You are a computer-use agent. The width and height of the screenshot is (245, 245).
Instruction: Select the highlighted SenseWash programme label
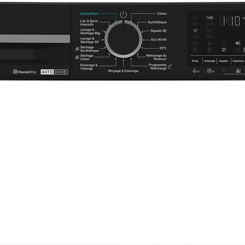(x=89, y=14)
